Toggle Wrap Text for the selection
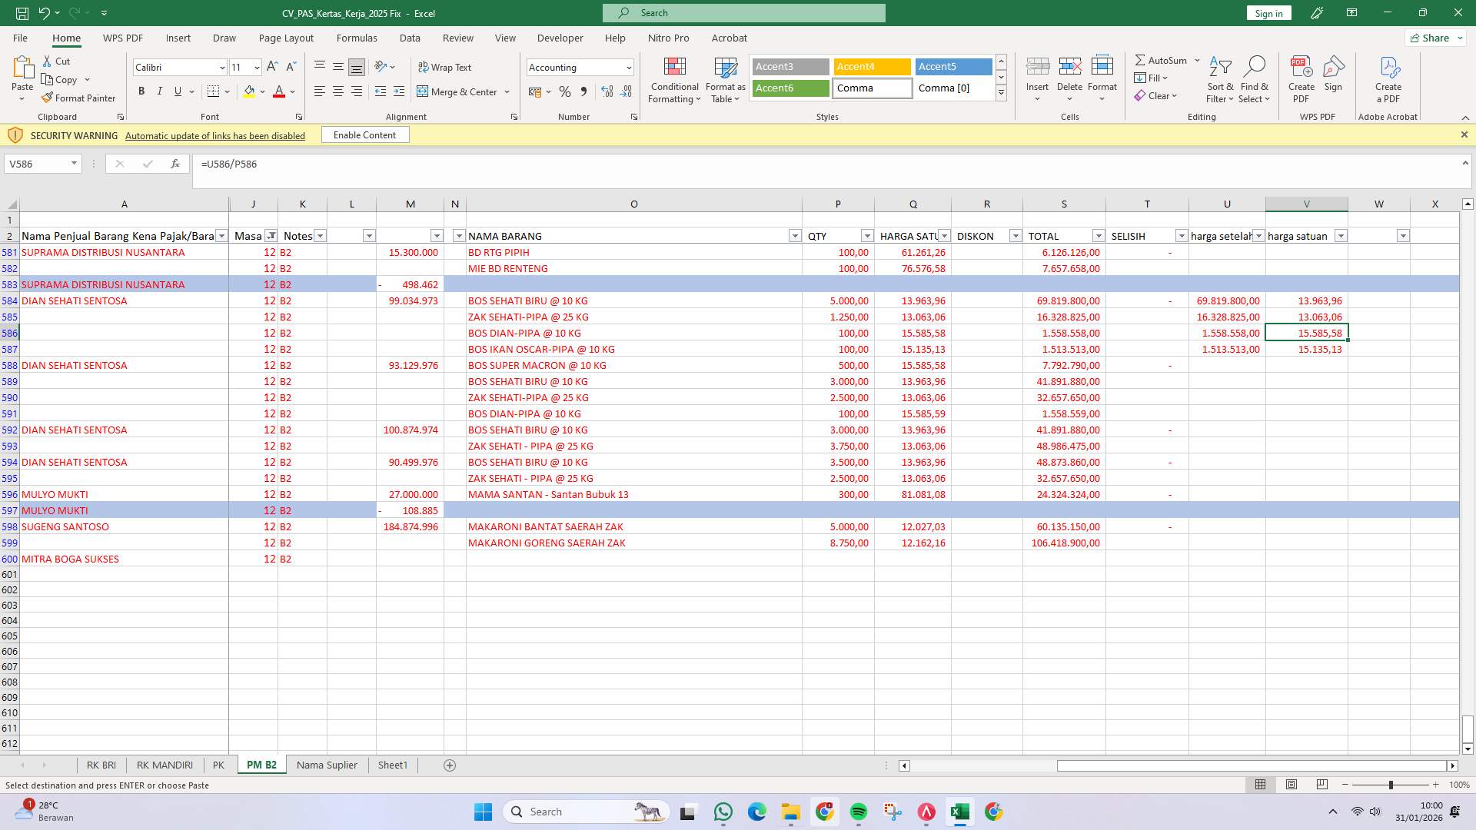Screen dimensions: 1476x830 tap(446, 67)
